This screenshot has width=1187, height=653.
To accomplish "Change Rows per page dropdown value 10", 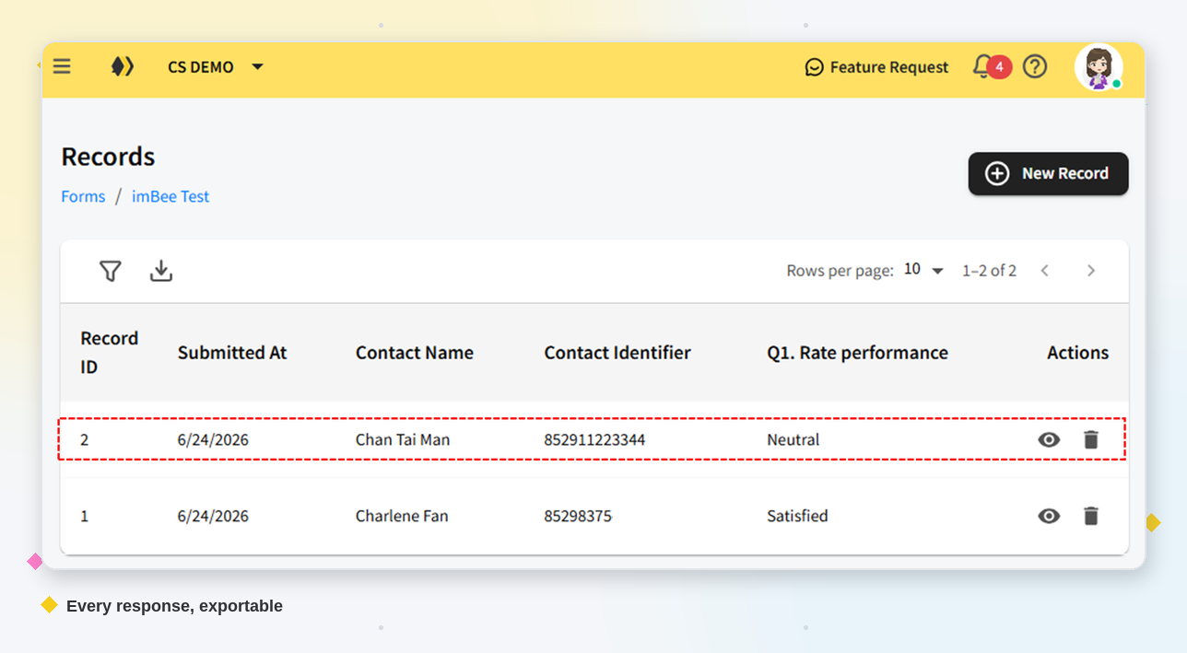I will pyautogui.click(x=923, y=270).
